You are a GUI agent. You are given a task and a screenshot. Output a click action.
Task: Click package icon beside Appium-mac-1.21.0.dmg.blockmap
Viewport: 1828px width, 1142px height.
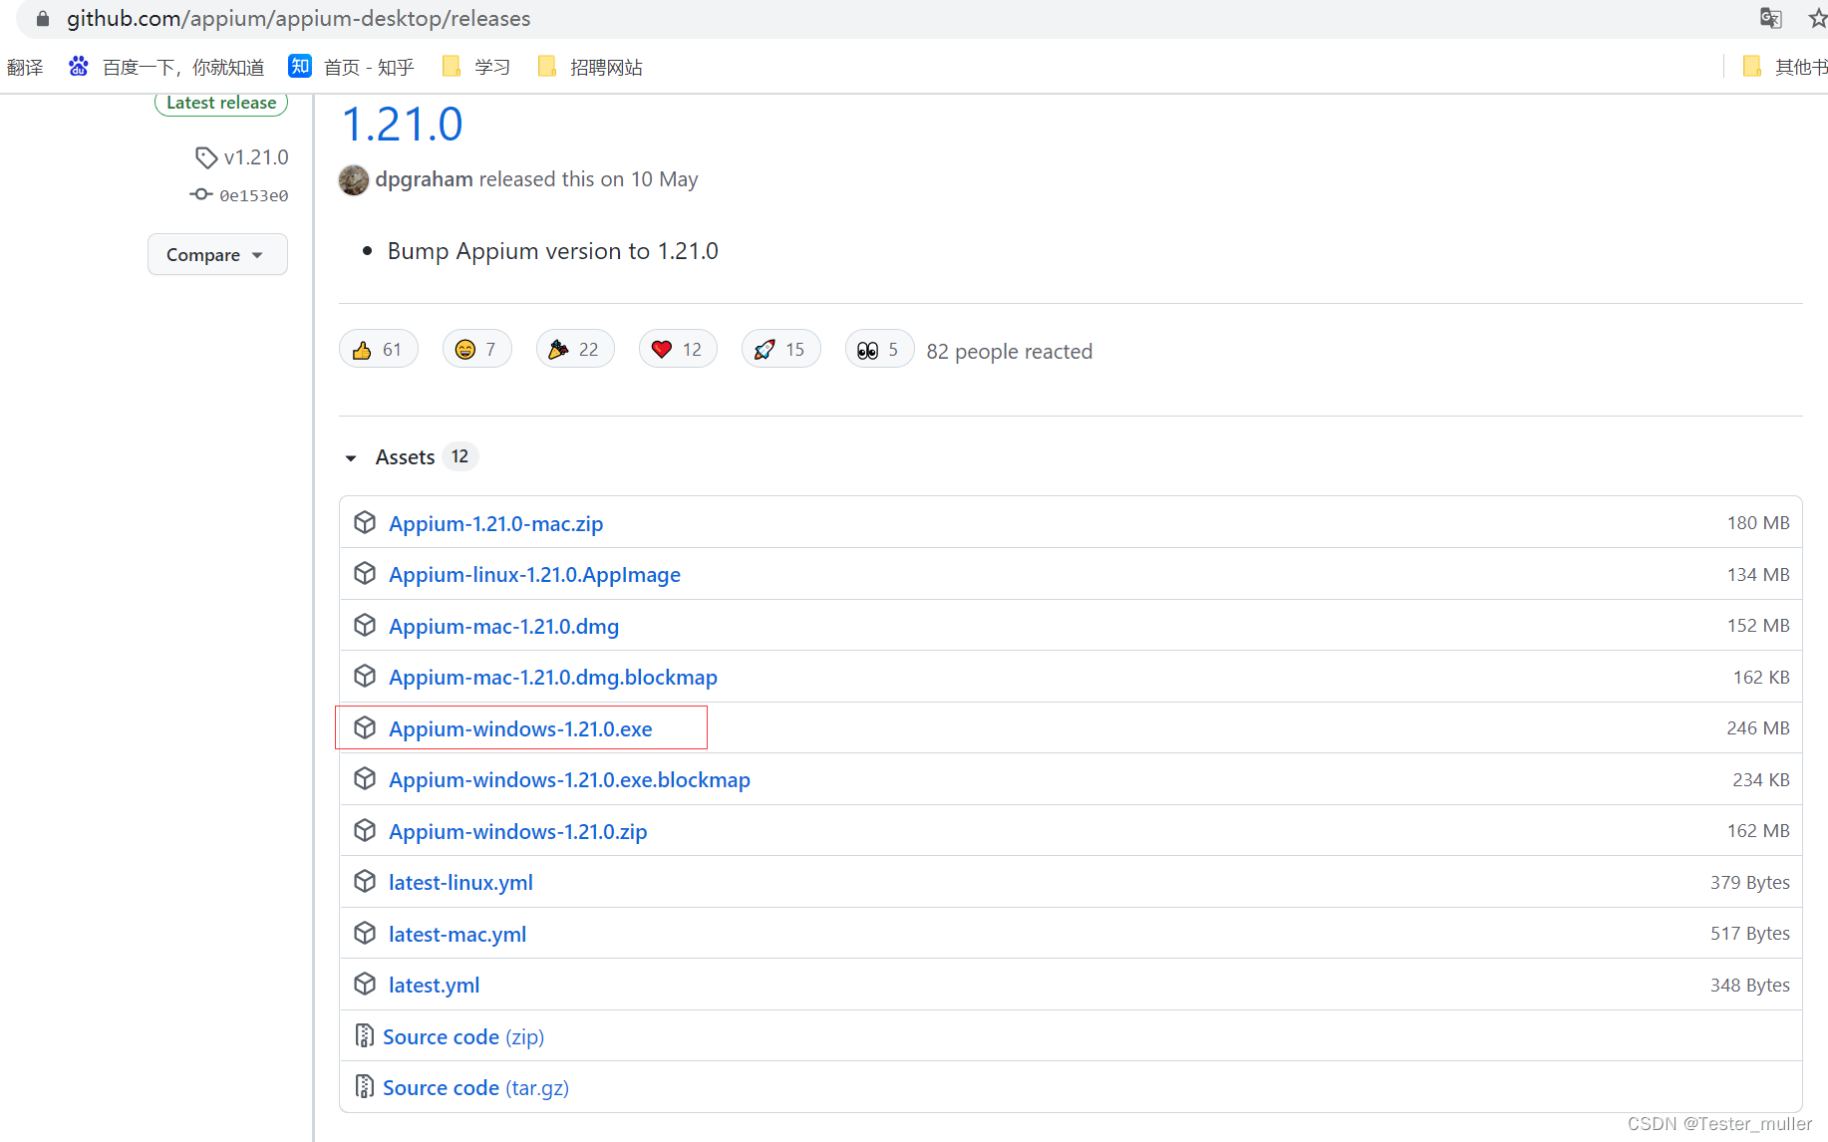coord(365,676)
